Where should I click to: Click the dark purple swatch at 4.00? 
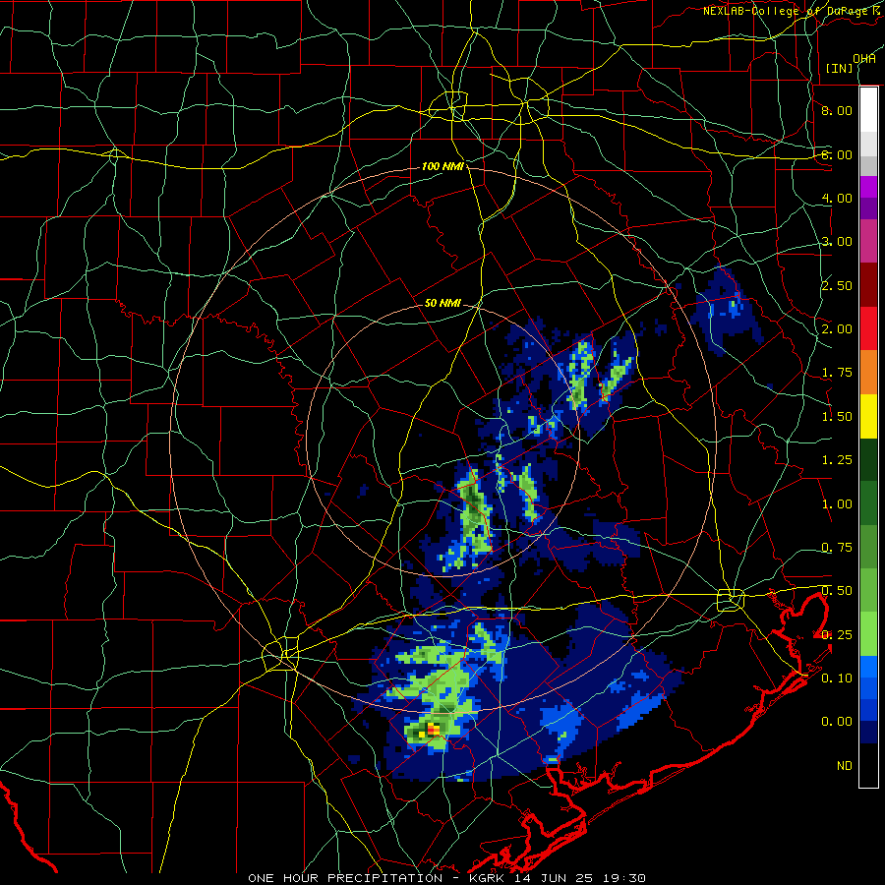[868, 208]
